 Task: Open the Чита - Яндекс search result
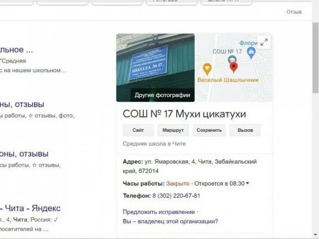(30, 208)
